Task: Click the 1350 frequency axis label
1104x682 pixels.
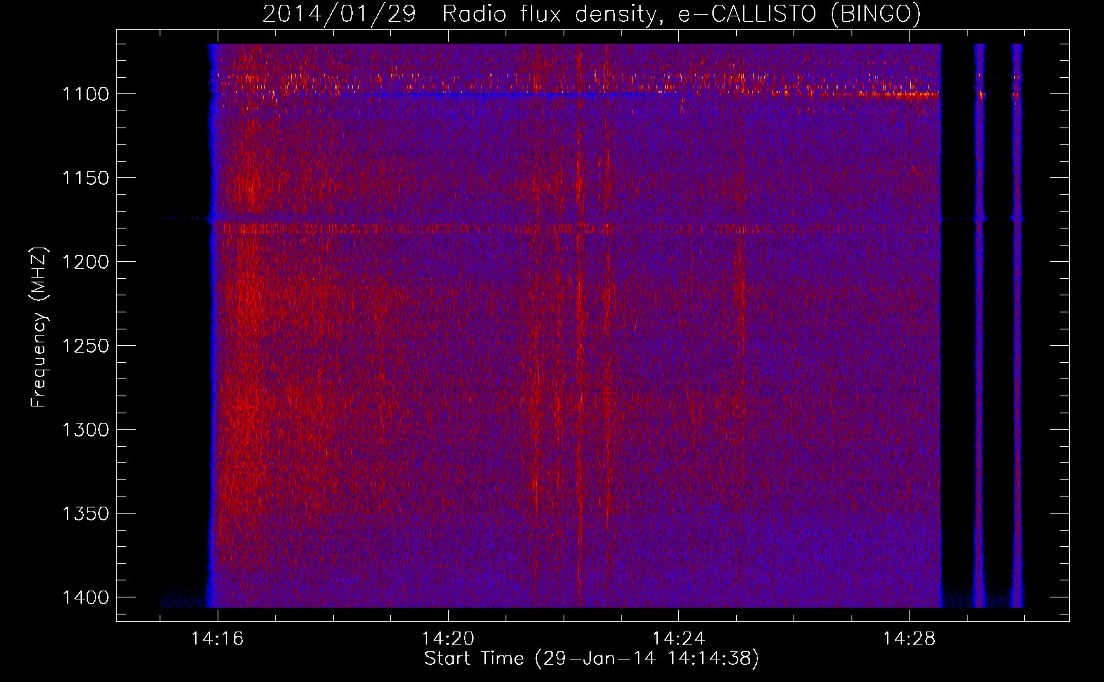Action: [85, 514]
